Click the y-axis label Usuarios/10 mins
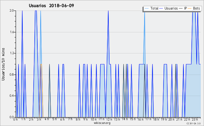This screenshot has height=126, width=204. (x=3, y=64)
